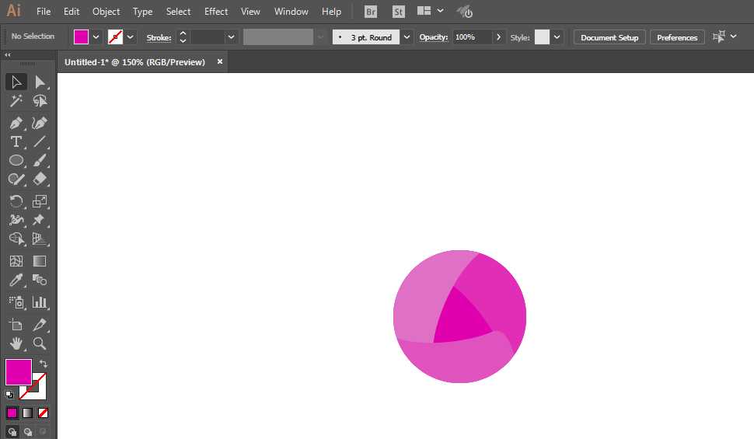
Task: Open the Preferences button
Action: click(x=676, y=37)
